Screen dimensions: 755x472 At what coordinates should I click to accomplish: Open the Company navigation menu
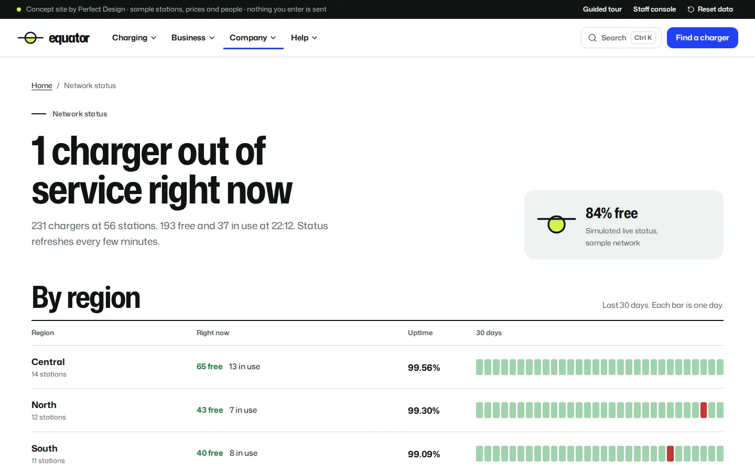coord(253,38)
